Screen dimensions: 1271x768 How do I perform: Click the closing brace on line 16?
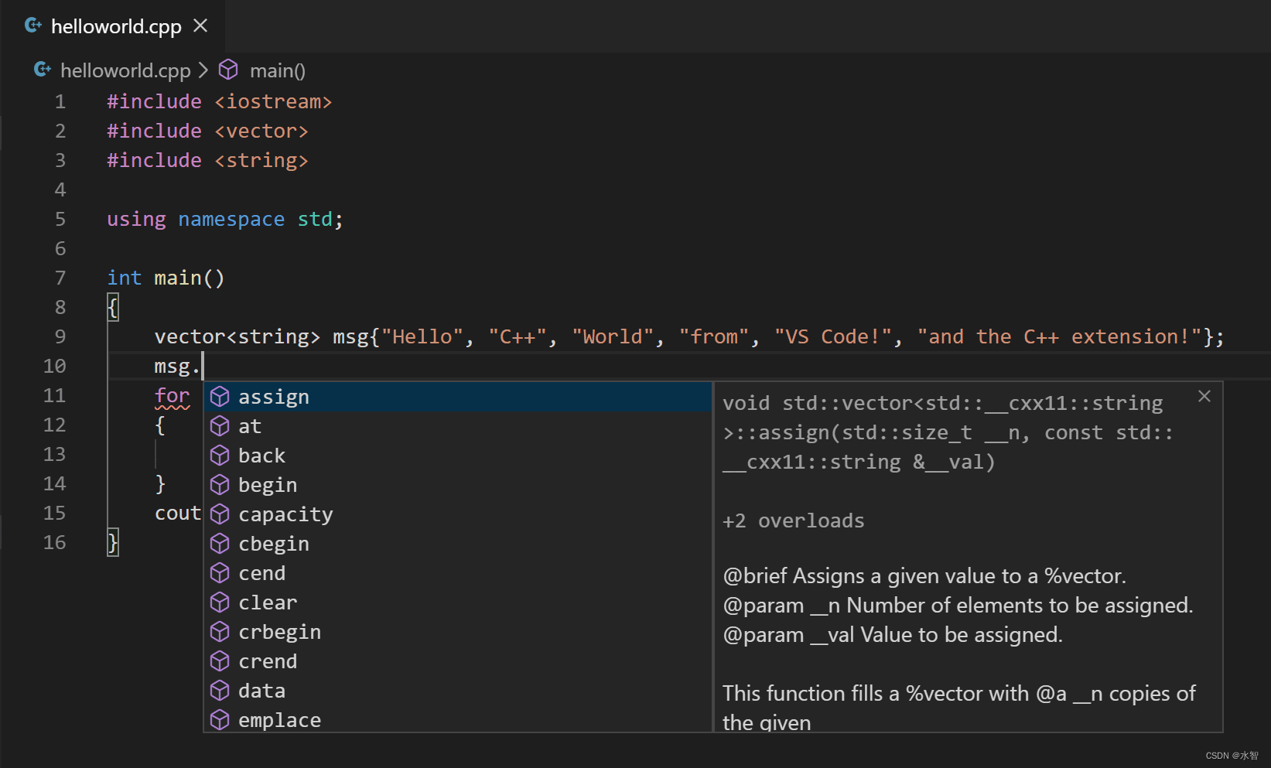(x=113, y=542)
